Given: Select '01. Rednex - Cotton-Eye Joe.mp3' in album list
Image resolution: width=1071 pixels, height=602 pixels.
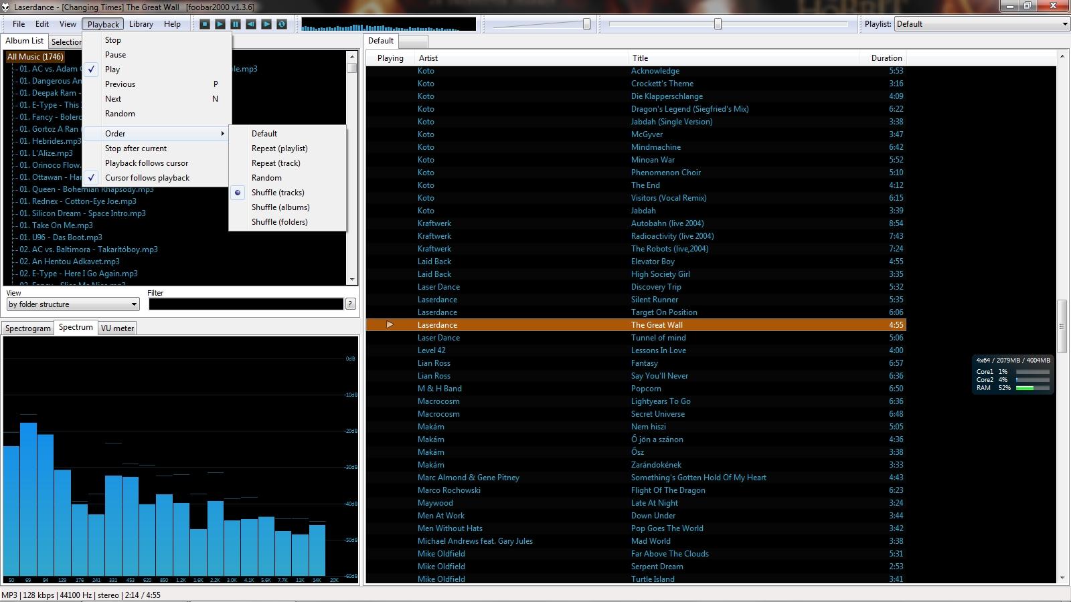Looking at the screenshot, I should 78,201.
